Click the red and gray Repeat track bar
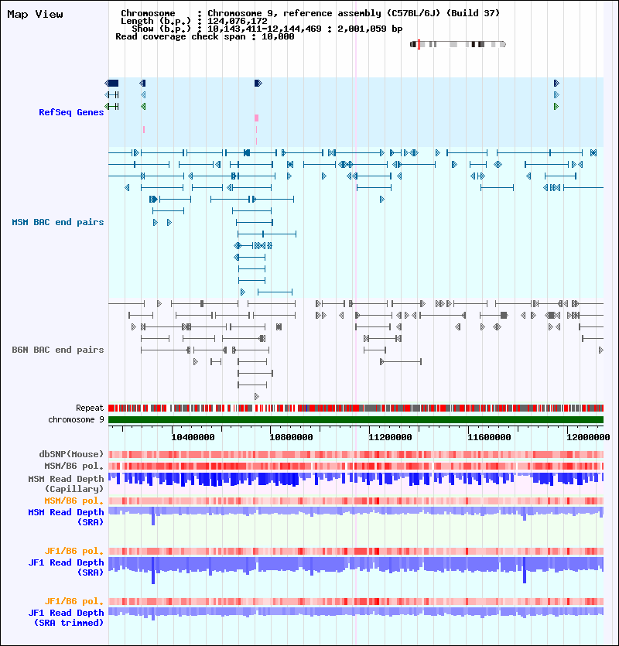 point(356,408)
